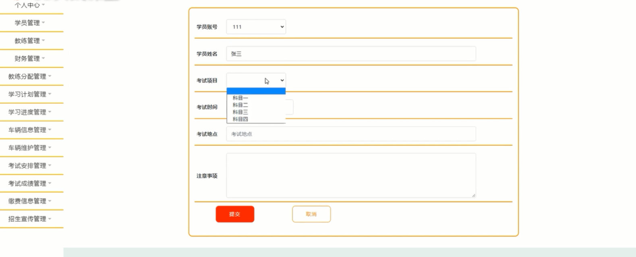The width and height of the screenshot is (636, 257).
Task: Select 科目三 in the dropdown list
Action: (256, 112)
